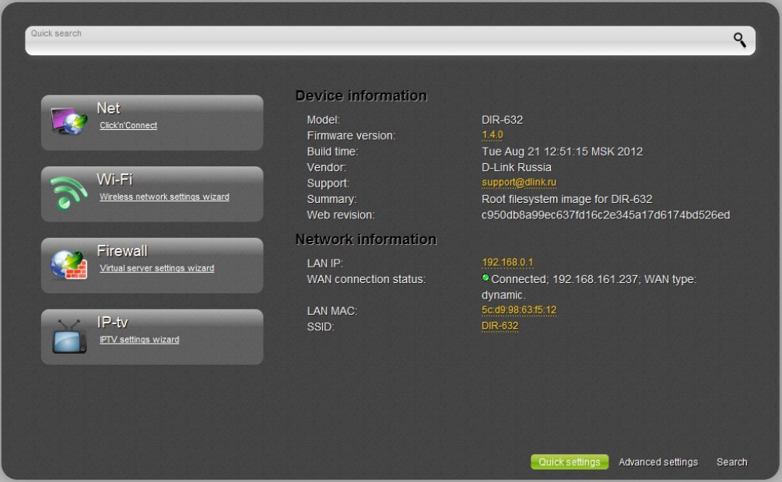
Task: Select the Firewall heading
Action: 122,251
